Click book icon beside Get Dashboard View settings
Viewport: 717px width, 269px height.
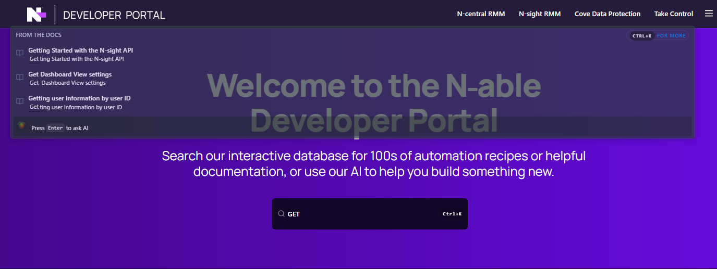coord(19,78)
